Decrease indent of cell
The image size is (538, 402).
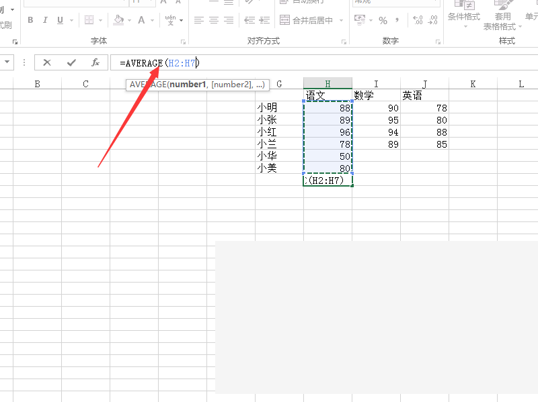249,21
